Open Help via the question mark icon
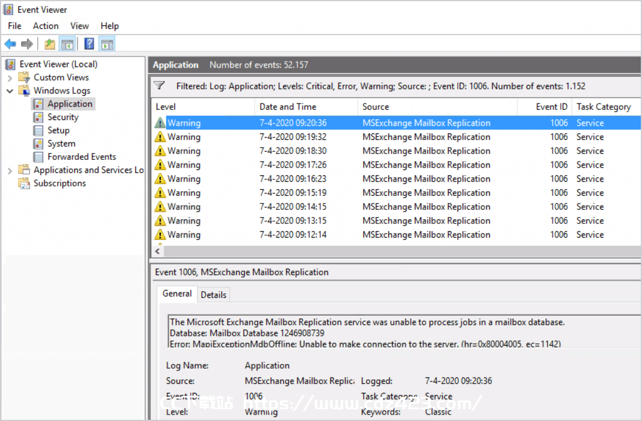This screenshot has height=421, width=642. 89,44
